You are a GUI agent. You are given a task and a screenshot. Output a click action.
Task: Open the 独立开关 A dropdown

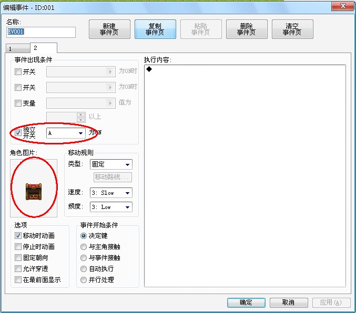pos(66,133)
